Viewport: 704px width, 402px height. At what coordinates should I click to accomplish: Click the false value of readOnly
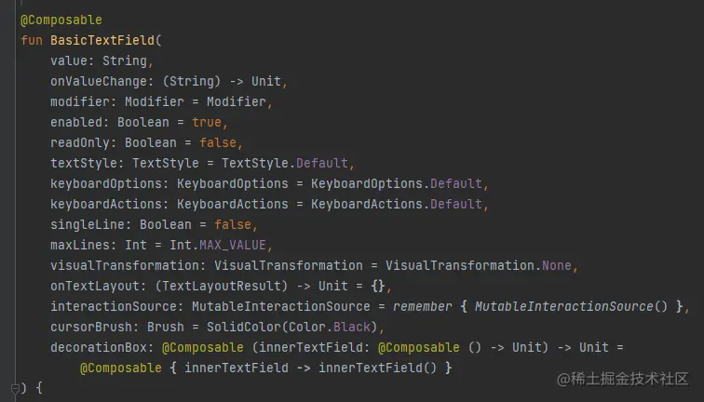(x=218, y=142)
